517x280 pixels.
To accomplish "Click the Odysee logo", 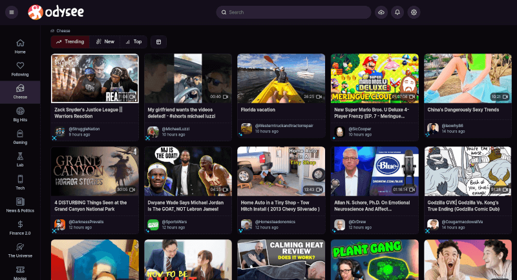I will (x=56, y=12).
